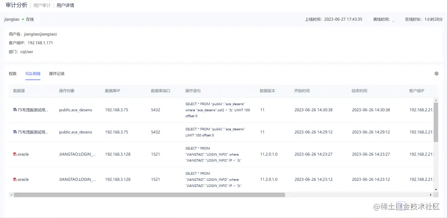Screen dimensions: 447x218
Task: Click the oracle database icon in the 14:23:27 row
Action: click(15, 154)
